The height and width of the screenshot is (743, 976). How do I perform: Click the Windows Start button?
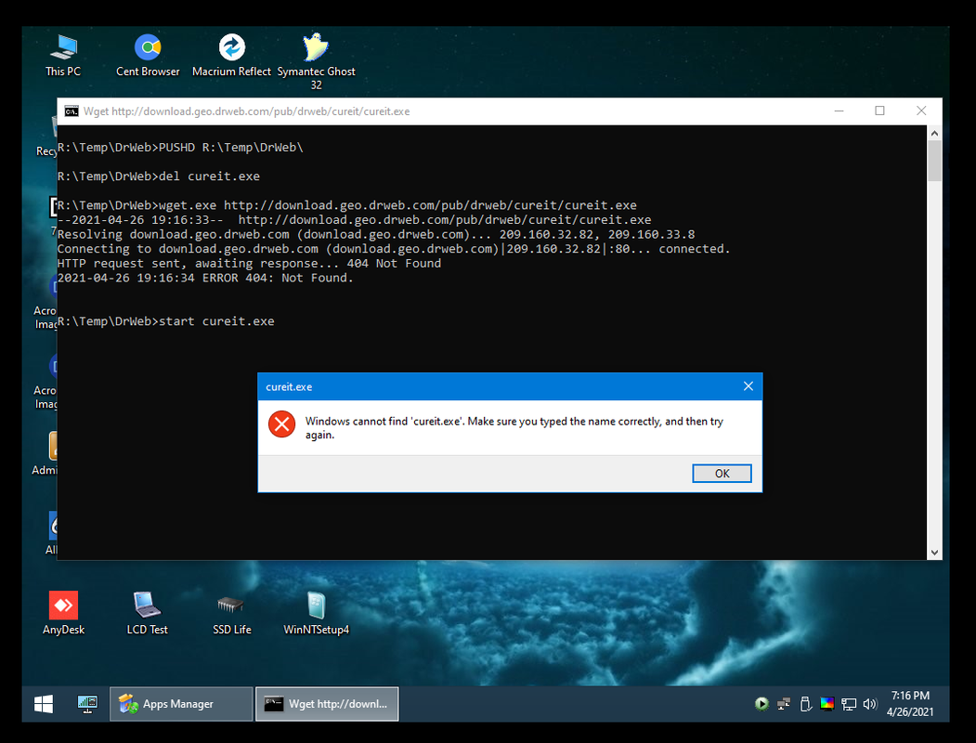[x=44, y=704]
